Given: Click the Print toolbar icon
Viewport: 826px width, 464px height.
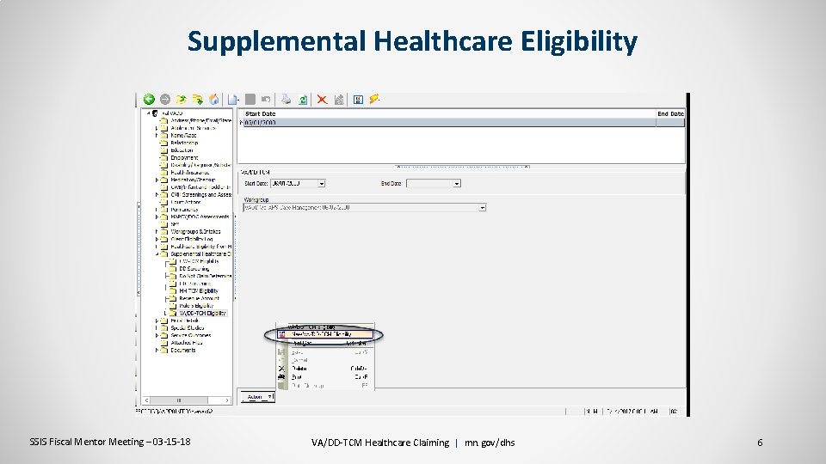Looking at the screenshot, I should point(286,99).
